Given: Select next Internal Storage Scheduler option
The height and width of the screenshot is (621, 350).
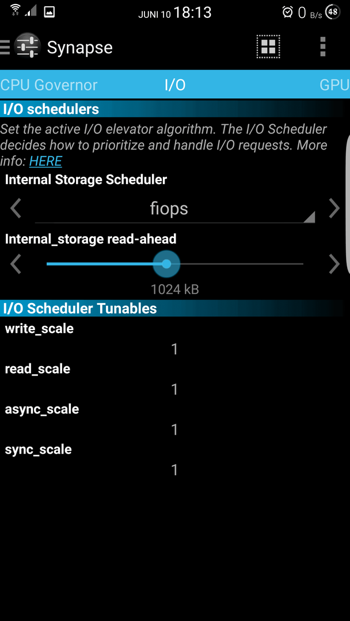Looking at the screenshot, I should coord(334,208).
